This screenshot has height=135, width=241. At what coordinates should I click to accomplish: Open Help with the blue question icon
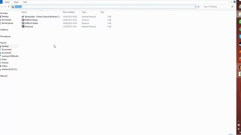235,2
